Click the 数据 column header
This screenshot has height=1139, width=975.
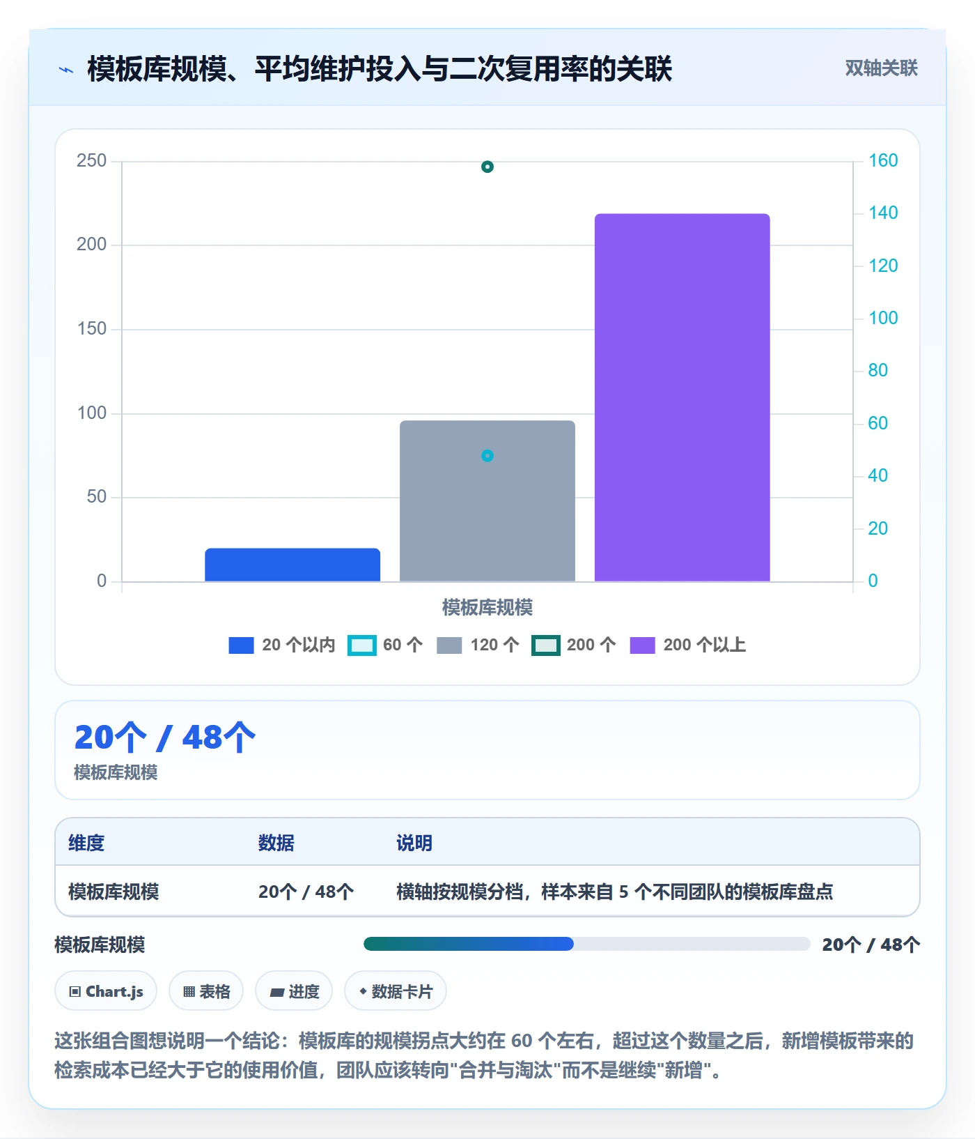tap(276, 843)
